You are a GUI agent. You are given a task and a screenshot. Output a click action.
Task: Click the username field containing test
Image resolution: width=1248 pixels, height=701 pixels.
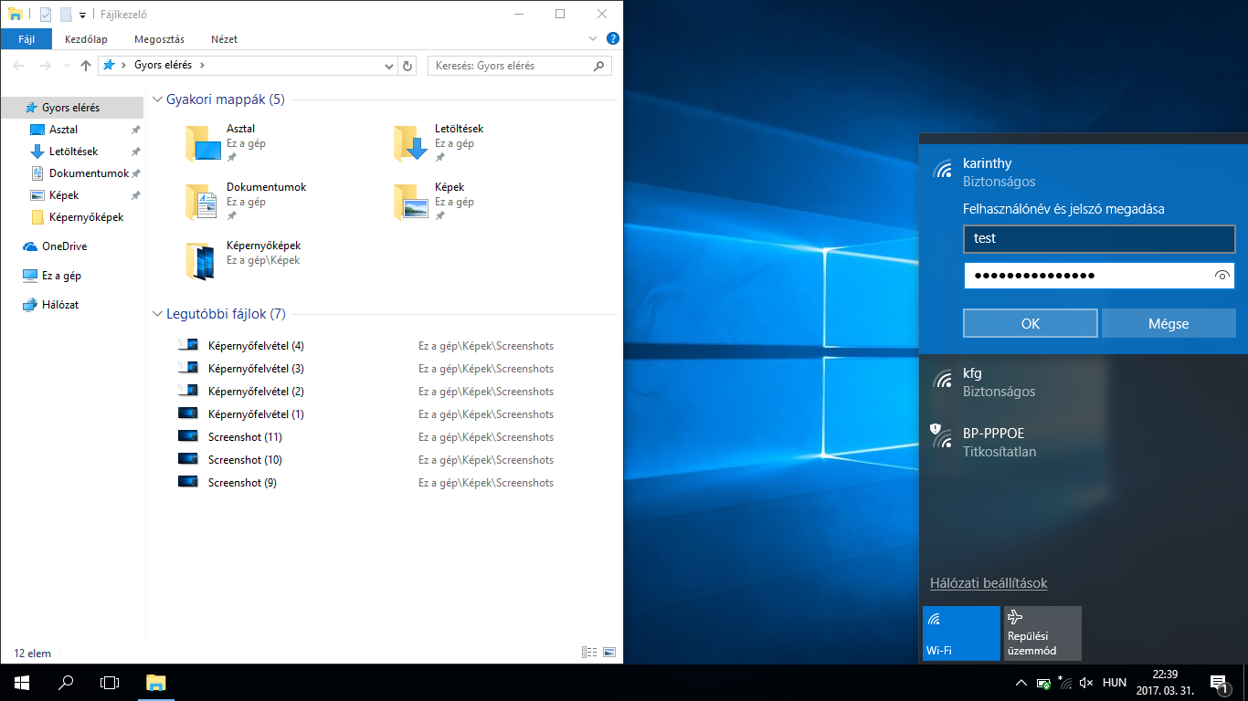tap(1099, 239)
